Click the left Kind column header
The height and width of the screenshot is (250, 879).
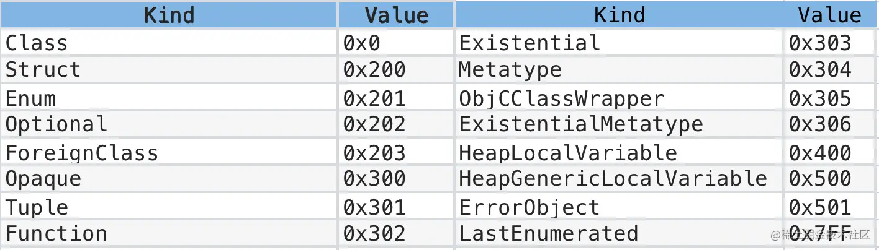tap(169, 14)
